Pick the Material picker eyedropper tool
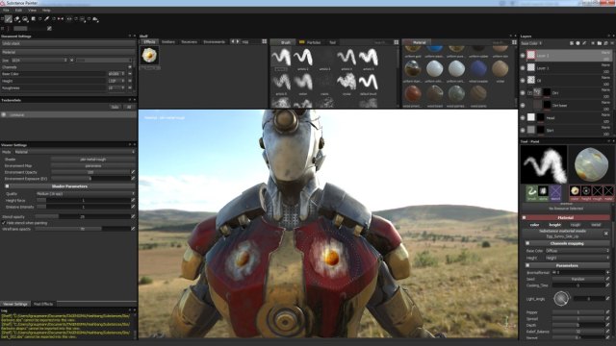 [47, 18]
